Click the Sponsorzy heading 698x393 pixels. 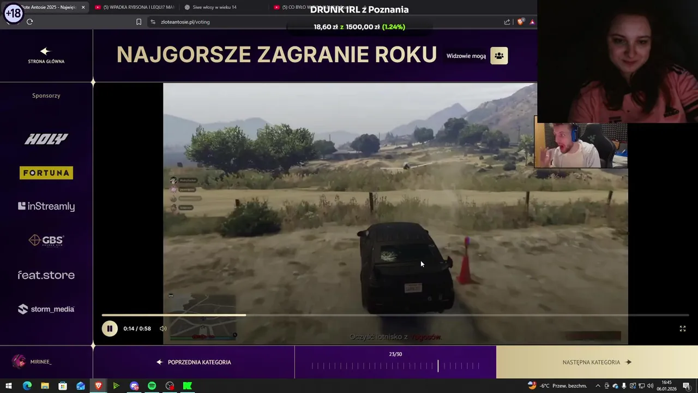pos(46,96)
